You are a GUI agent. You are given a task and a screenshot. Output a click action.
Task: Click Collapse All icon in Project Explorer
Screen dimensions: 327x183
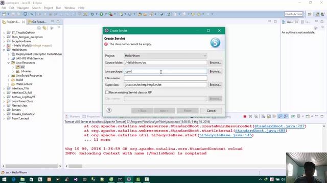click(x=39, y=28)
